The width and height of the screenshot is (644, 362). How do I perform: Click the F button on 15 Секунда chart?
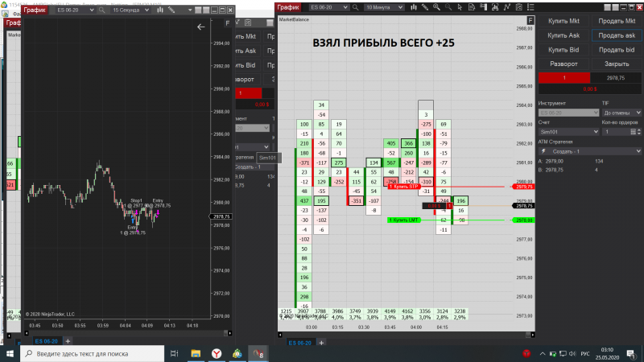228,23
